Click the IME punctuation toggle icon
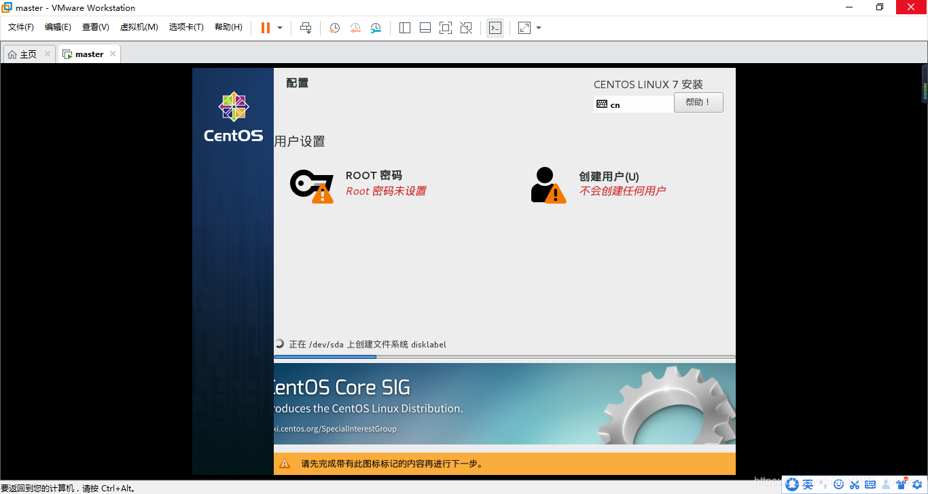The image size is (928, 494). point(824,484)
